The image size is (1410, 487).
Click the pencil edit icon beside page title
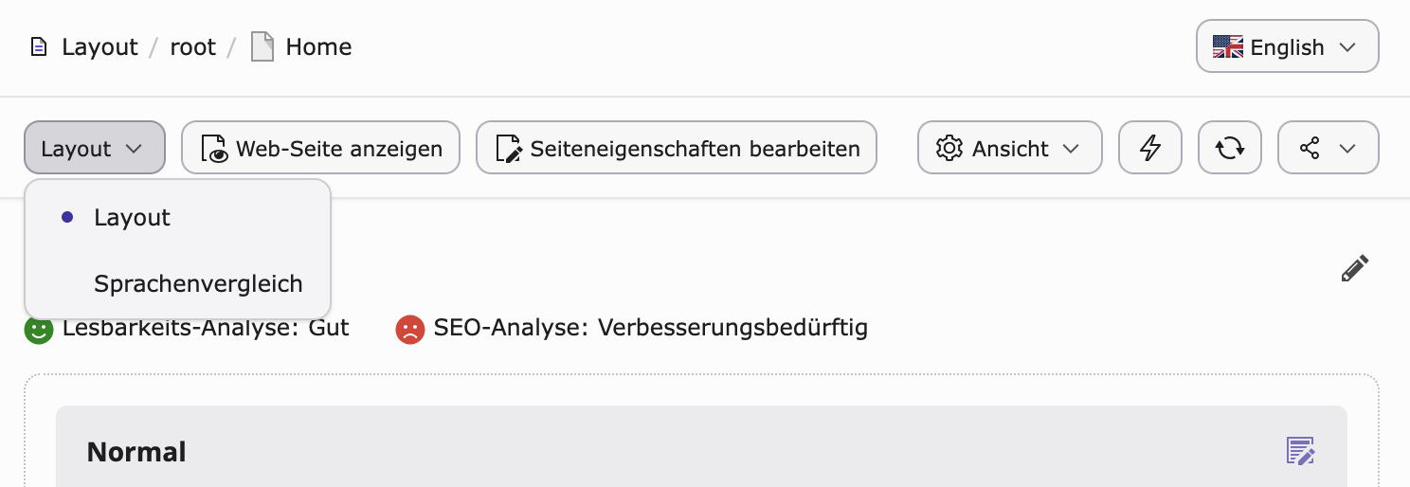pos(1355,268)
